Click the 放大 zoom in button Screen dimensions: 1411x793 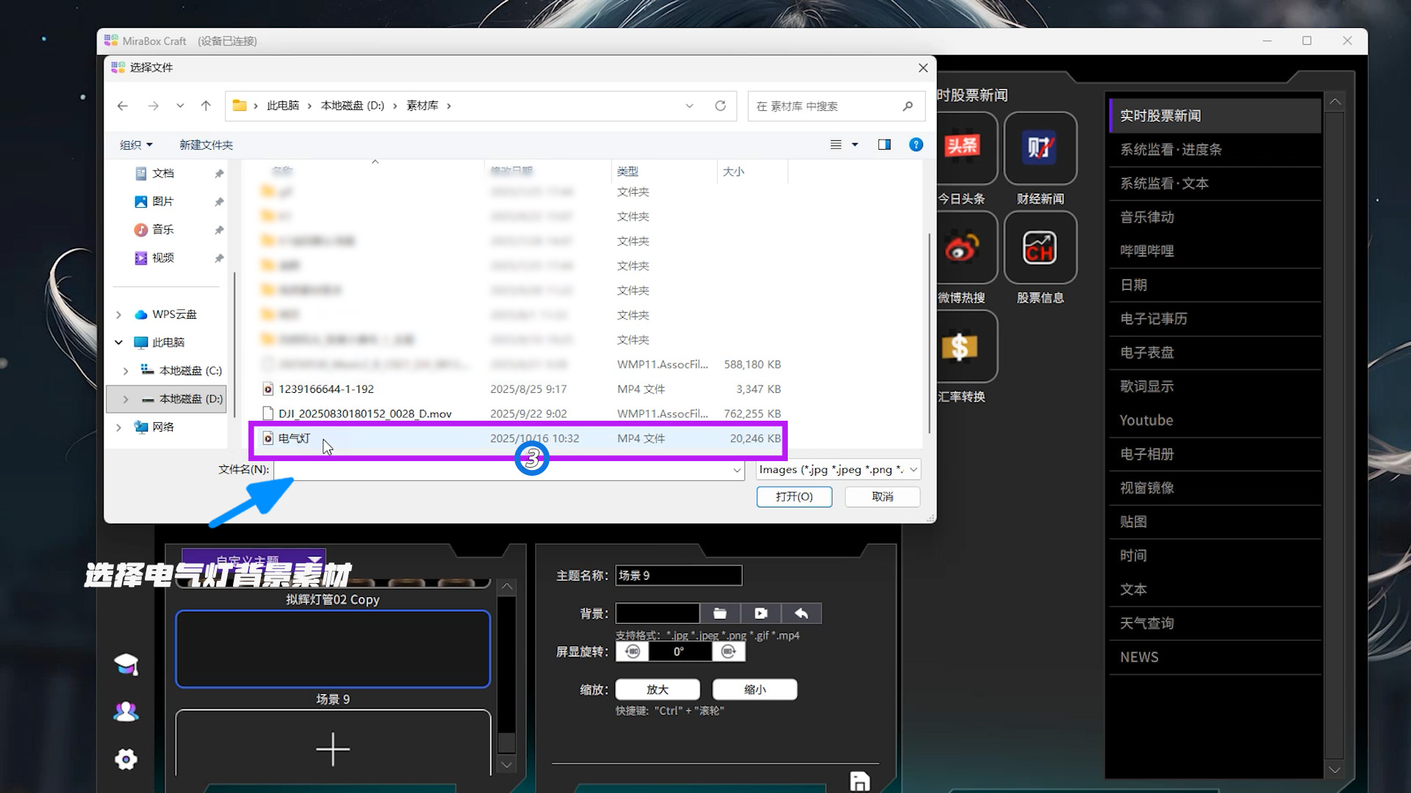pos(657,689)
